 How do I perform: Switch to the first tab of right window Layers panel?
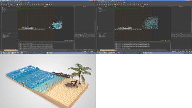pos(173,34)
